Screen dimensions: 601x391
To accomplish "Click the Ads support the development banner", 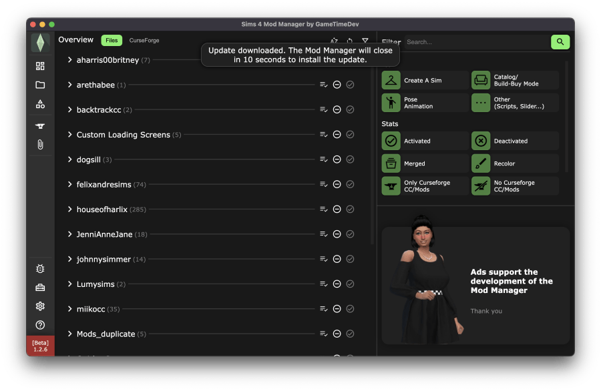I will tap(475, 286).
